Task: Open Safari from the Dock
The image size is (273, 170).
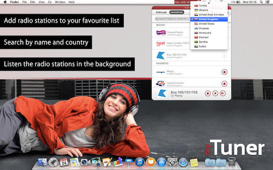Action: coord(183,162)
